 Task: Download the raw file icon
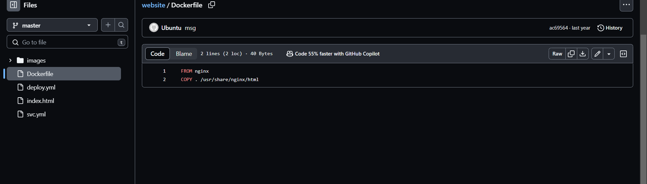point(583,54)
